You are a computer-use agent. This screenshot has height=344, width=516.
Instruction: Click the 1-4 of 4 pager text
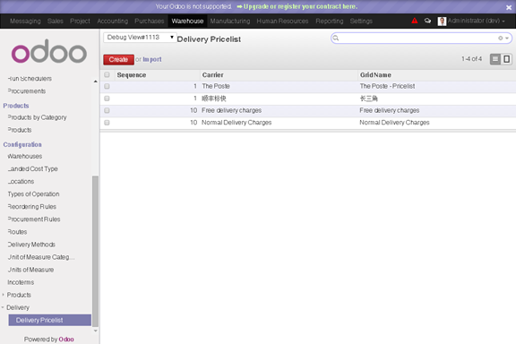click(471, 59)
